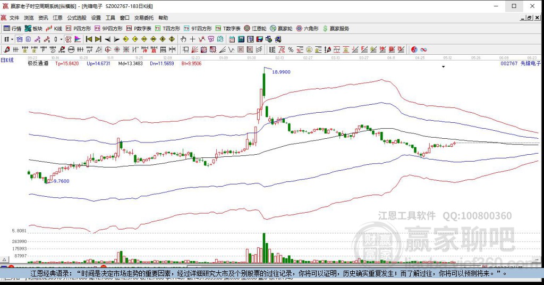Click the 极反通道 indicator label
This screenshot has height=285, width=544.
pos(38,63)
